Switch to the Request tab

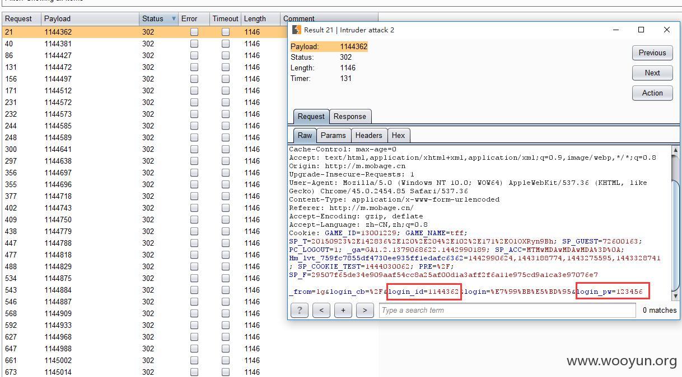tap(311, 116)
